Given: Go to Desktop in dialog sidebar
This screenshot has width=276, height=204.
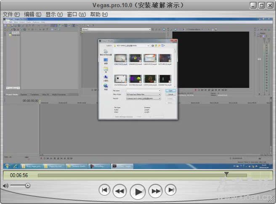Looking at the screenshot, I should [106, 61].
